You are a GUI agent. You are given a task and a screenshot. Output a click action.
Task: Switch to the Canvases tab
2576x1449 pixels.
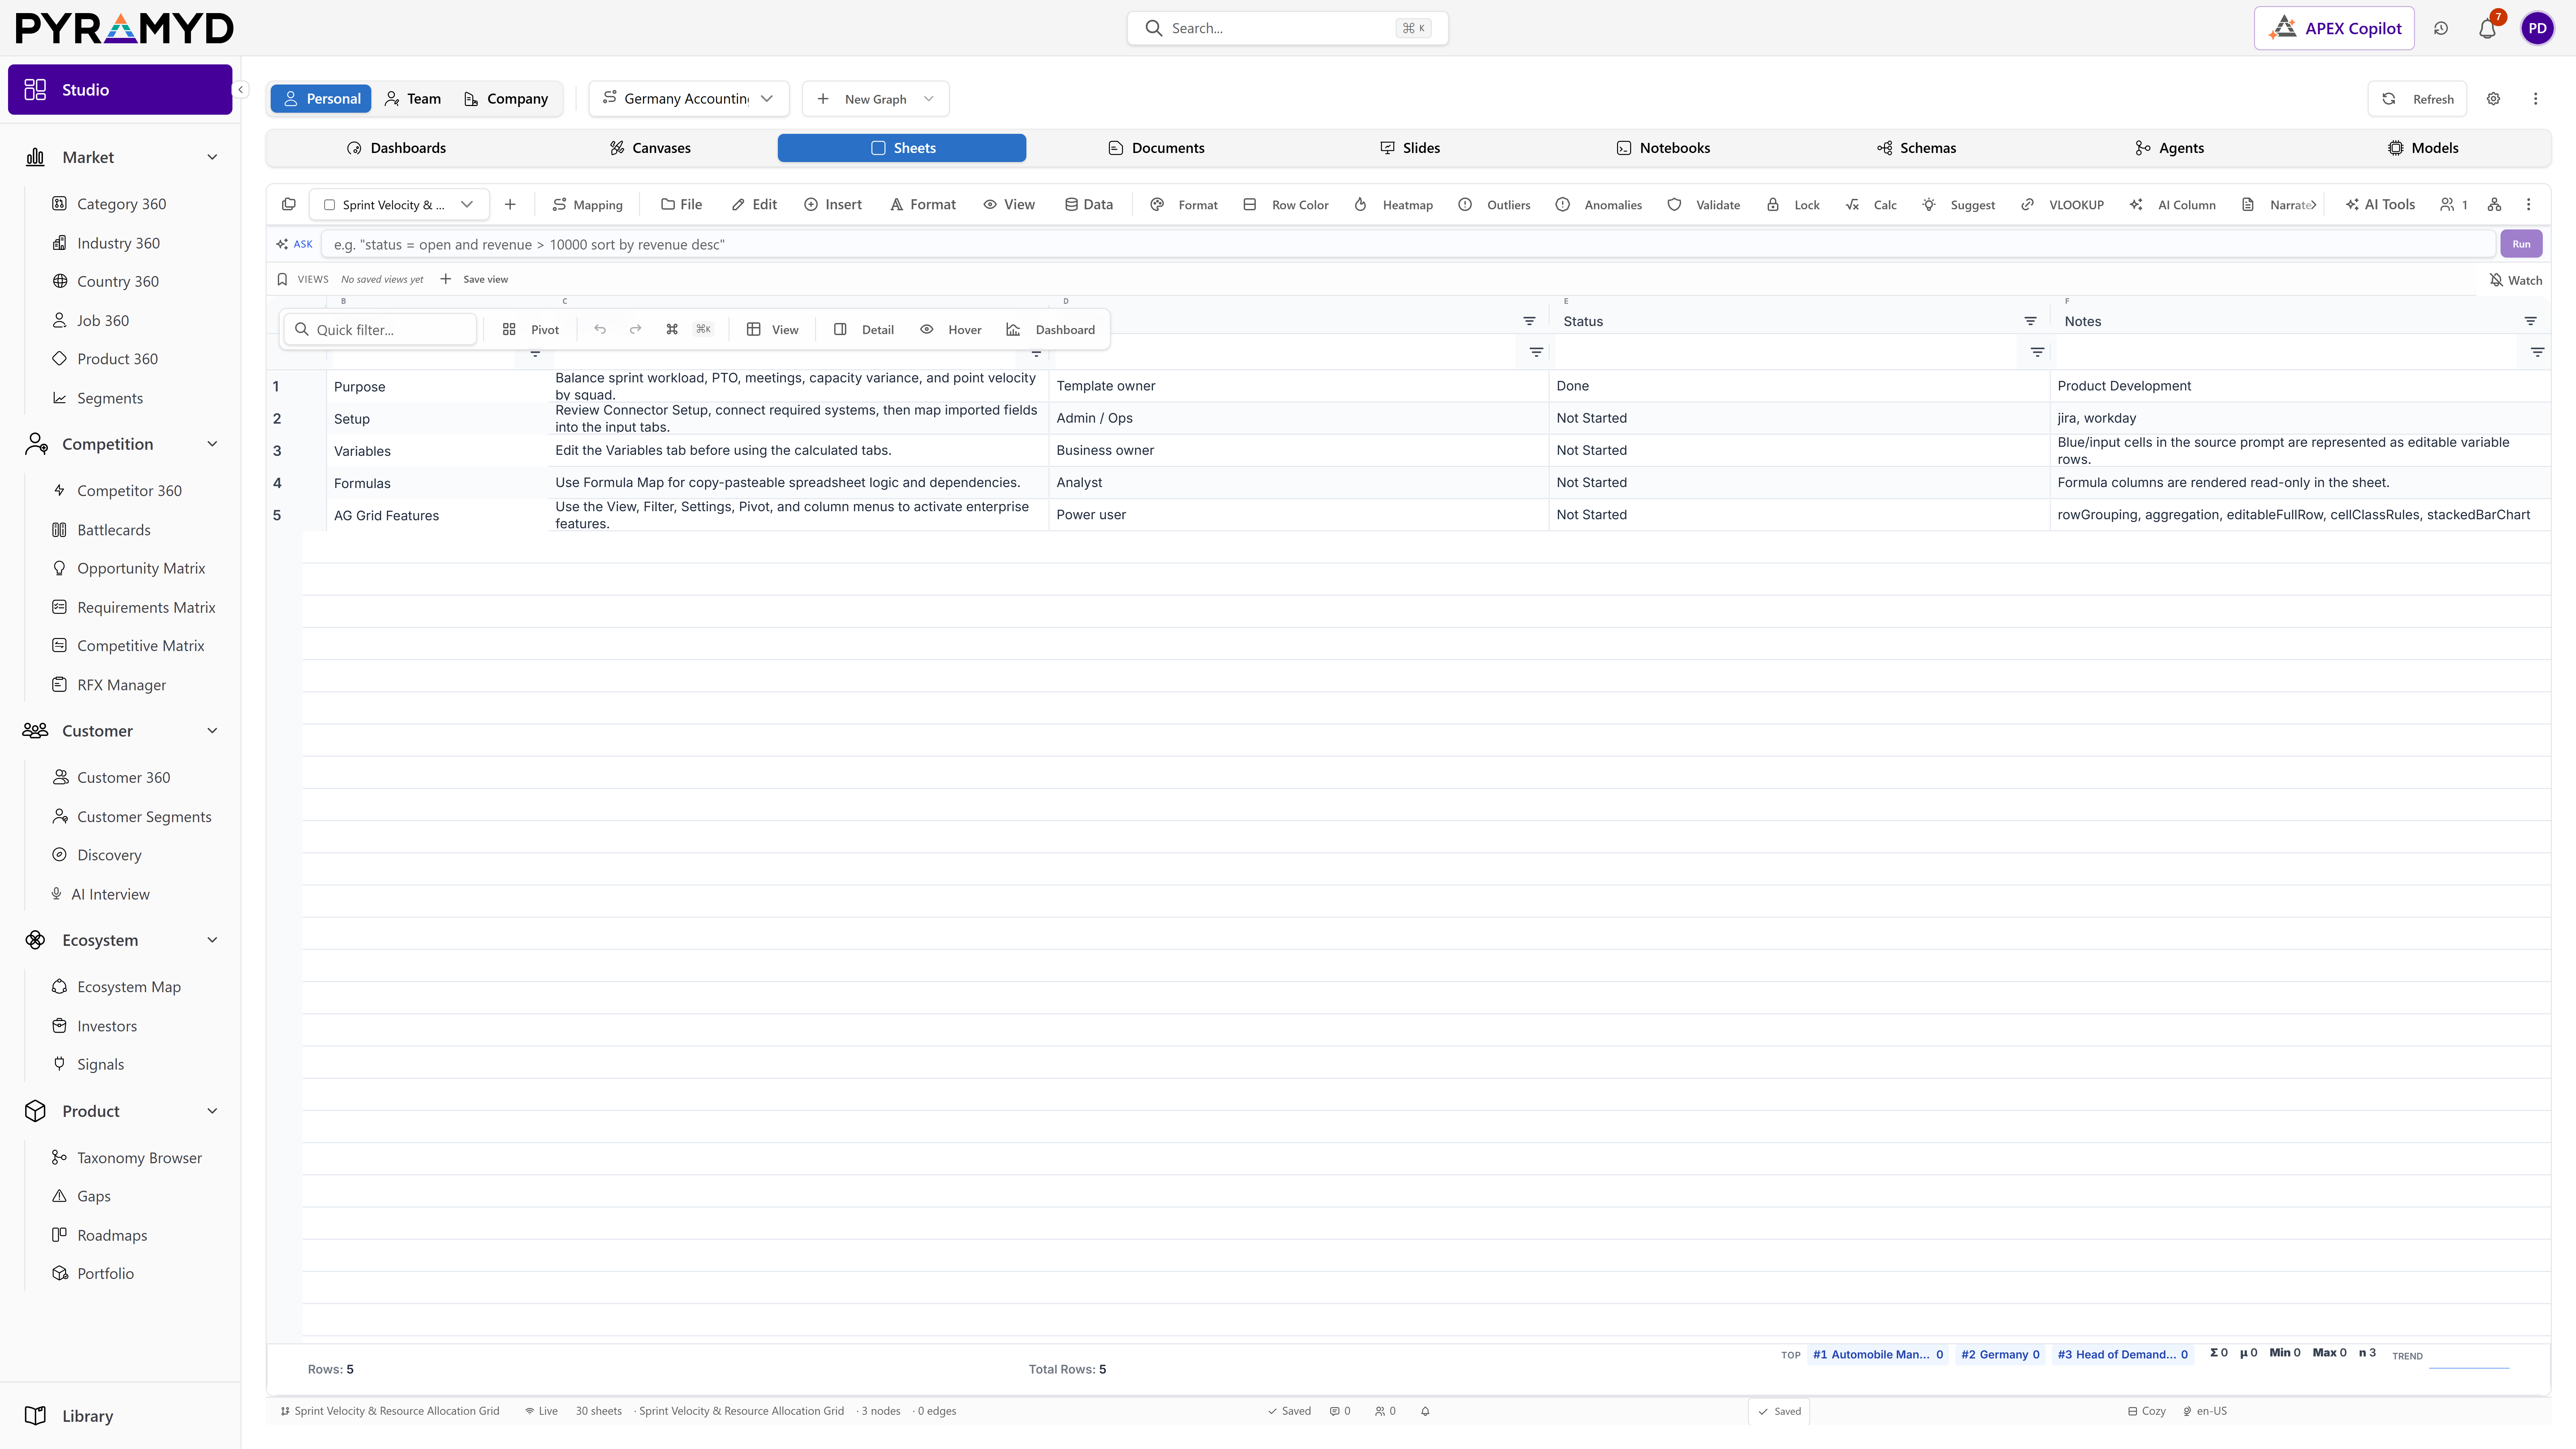(x=650, y=148)
